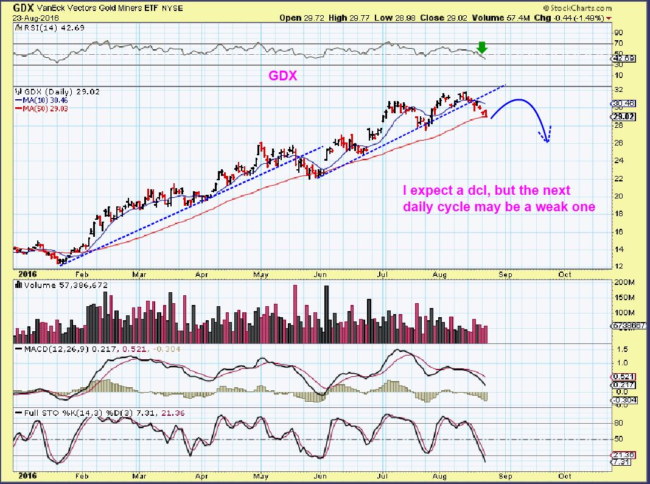Click the 57386672 volume tag on right axis
Screen dimensions: 650x484
pos(630,326)
